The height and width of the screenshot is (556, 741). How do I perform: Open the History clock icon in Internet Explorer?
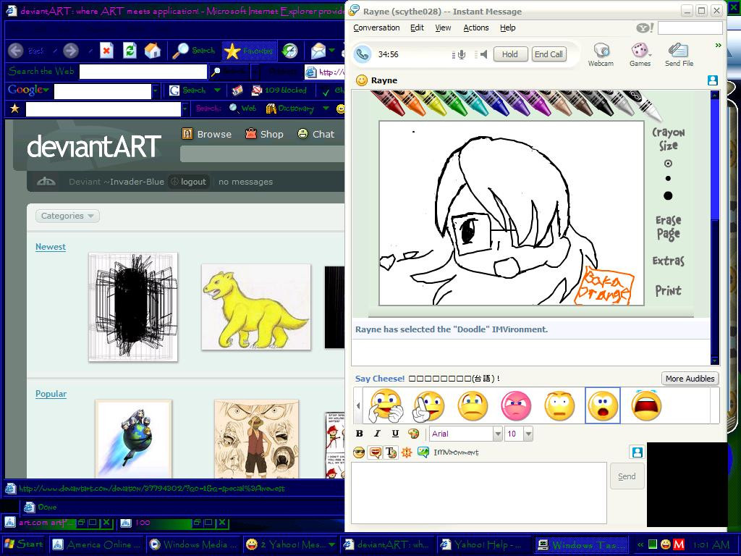point(289,51)
